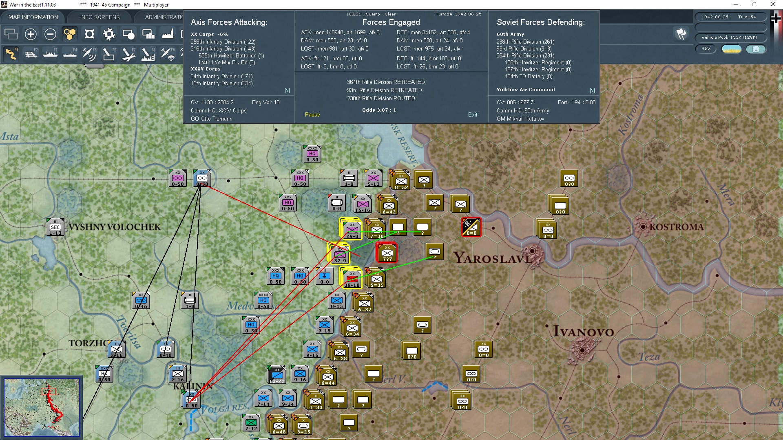Open the gear preferences icon
This screenshot has width=783, height=440.
tap(109, 34)
